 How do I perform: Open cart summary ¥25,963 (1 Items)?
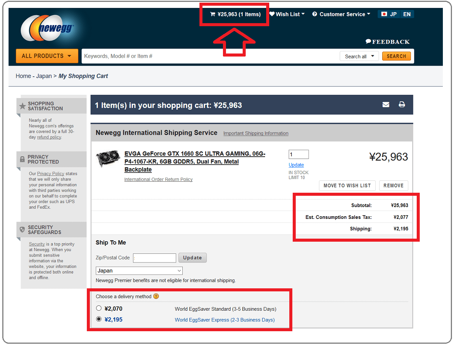(x=235, y=14)
